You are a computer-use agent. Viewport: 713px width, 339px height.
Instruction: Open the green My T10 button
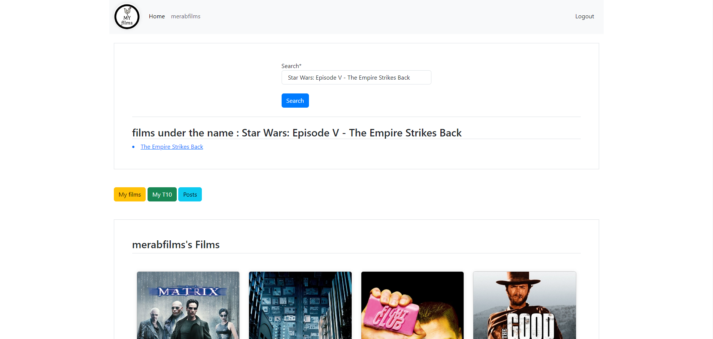point(162,194)
